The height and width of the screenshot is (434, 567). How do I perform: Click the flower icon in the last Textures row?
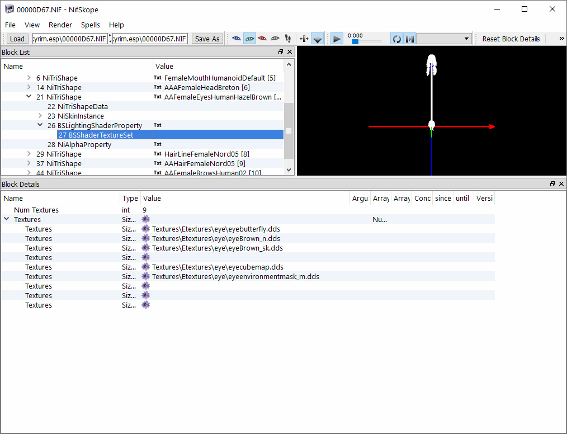tap(145, 304)
